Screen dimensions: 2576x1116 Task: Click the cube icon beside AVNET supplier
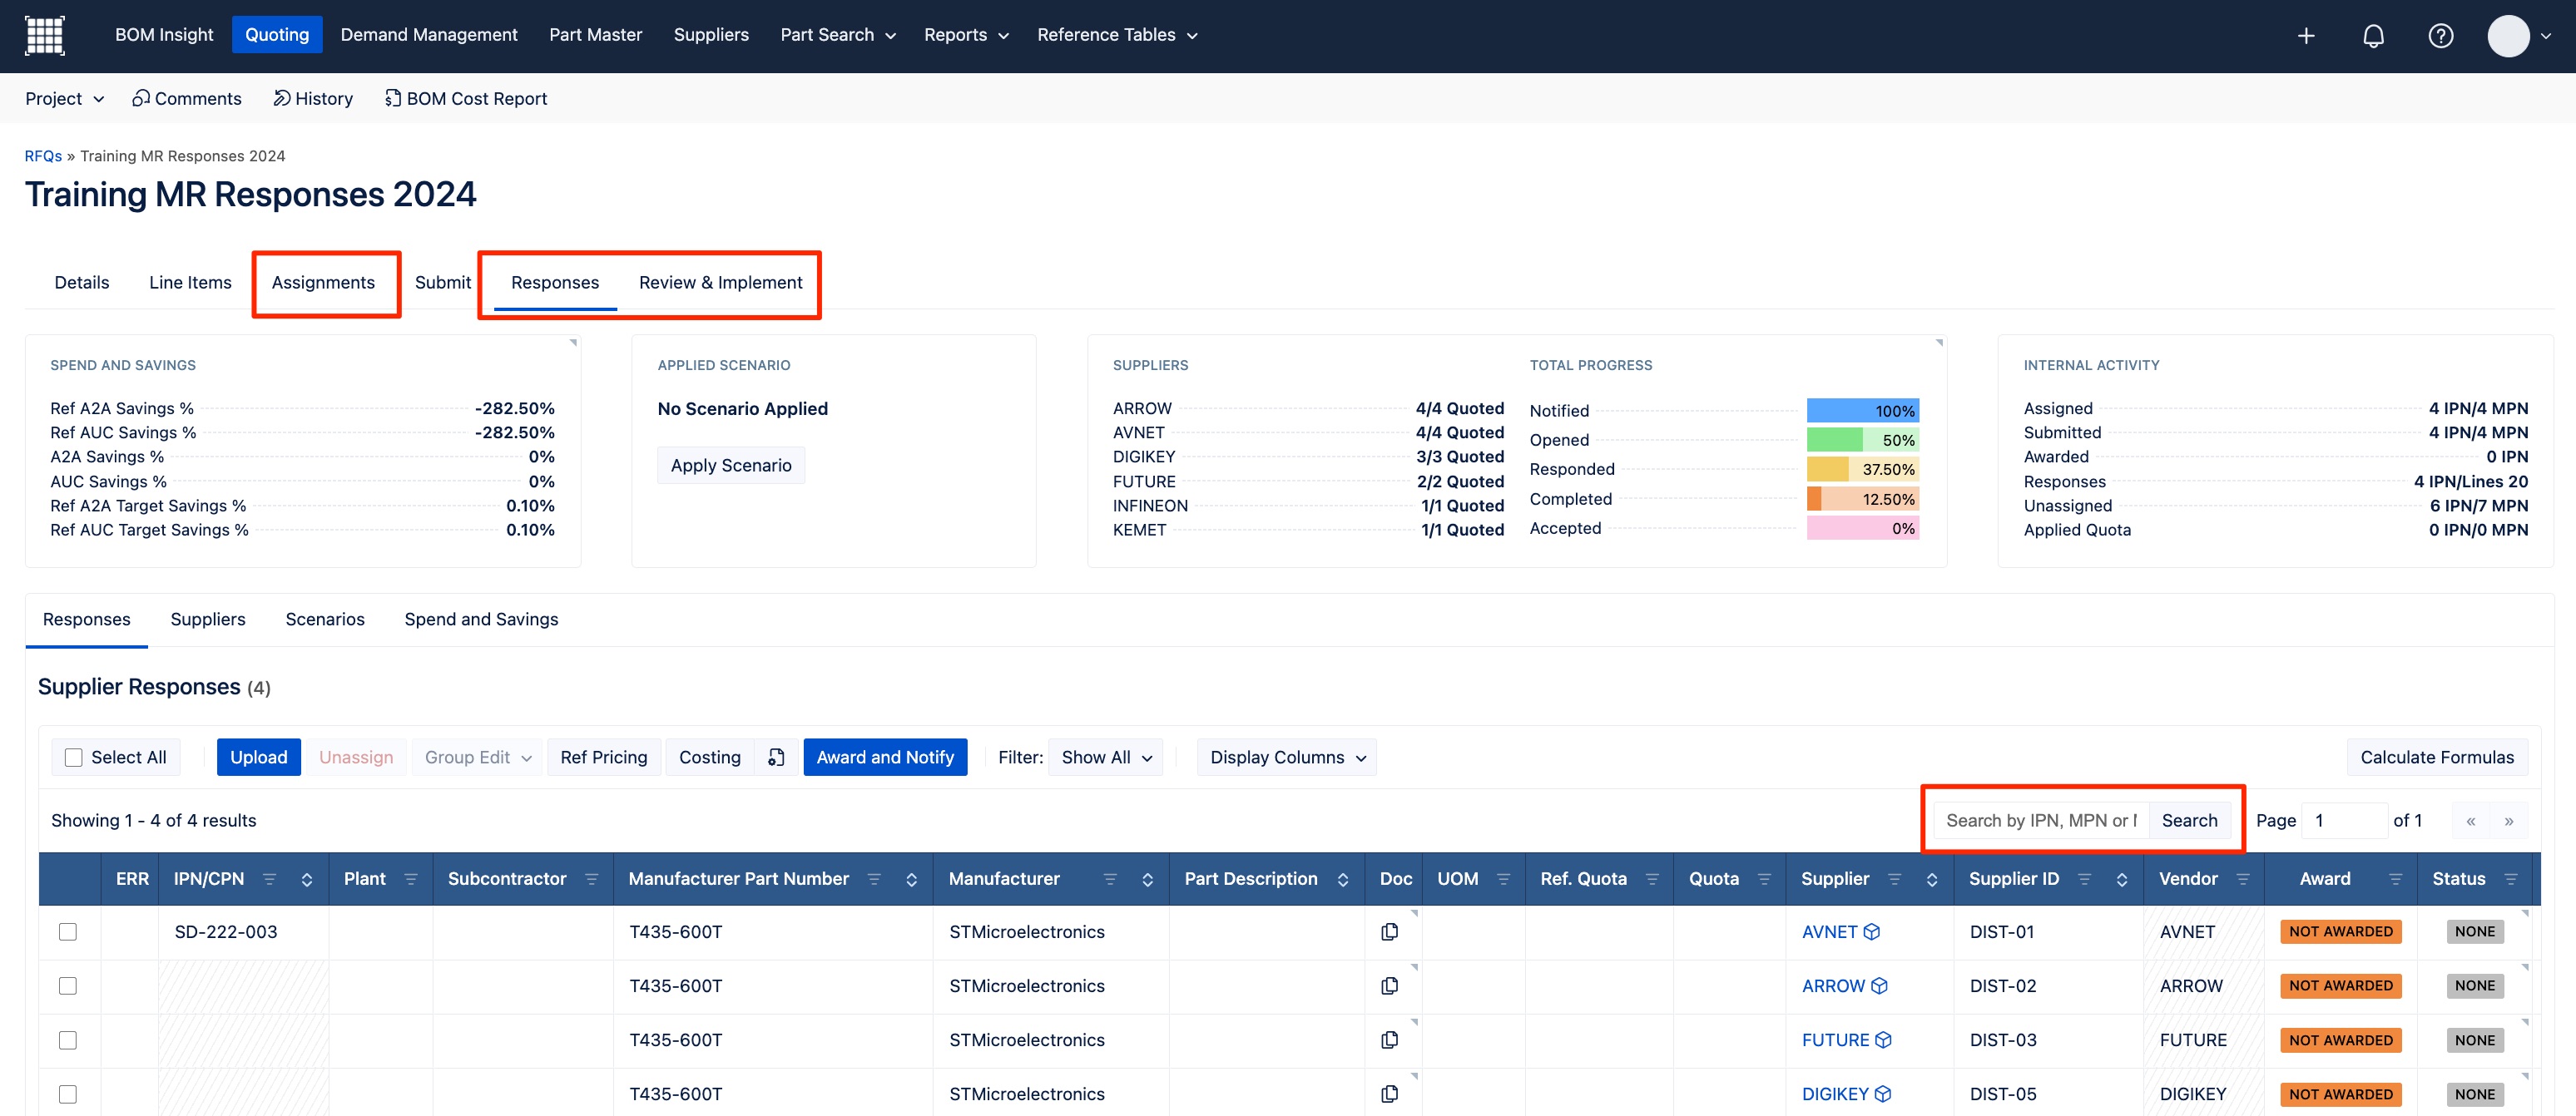click(1872, 931)
